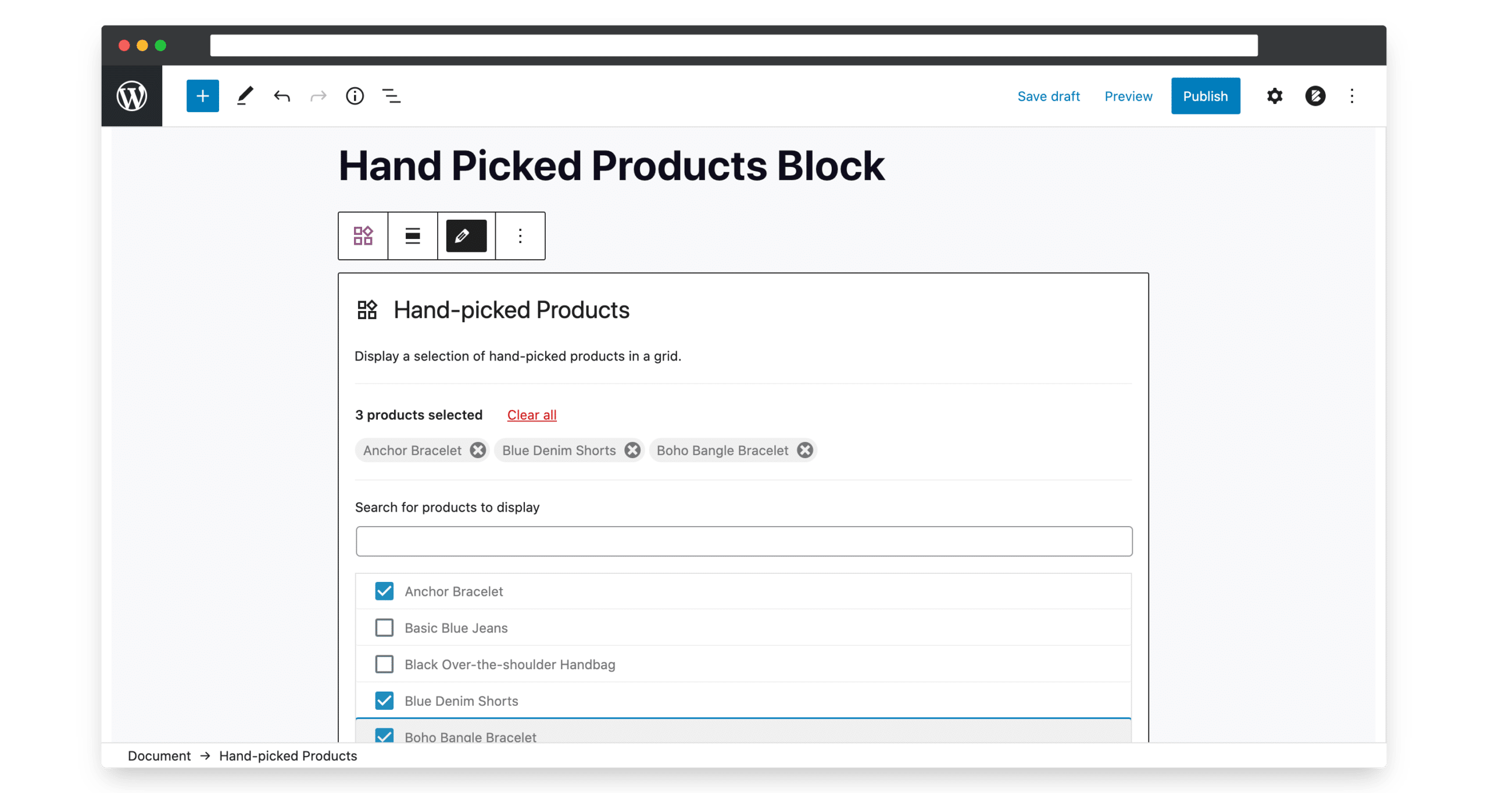The height and width of the screenshot is (793, 1488).
Task: Check the Black Over-the-shoulder Handbag checkbox
Action: [384, 664]
